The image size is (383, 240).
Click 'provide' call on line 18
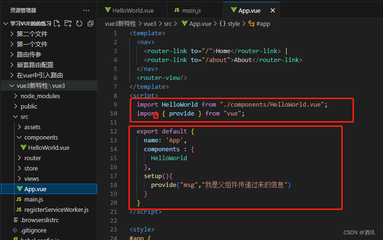[x=164, y=185]
